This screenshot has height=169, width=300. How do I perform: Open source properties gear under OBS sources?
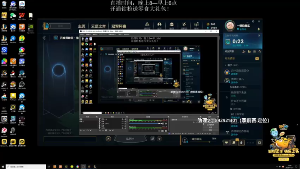(106, 130)
